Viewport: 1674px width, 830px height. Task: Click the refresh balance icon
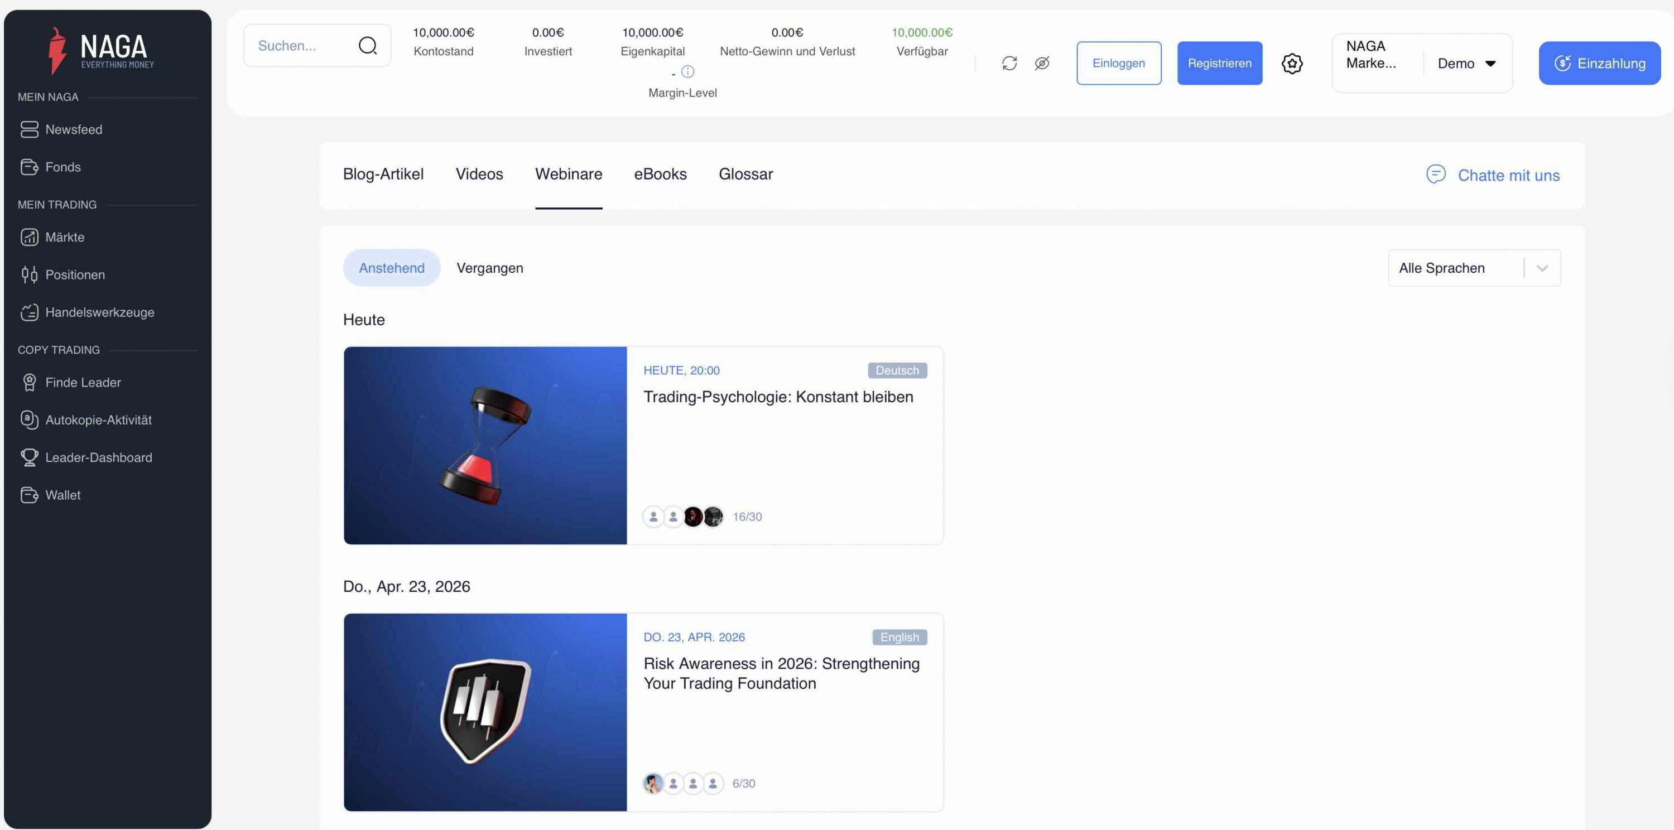[x=1008, y=63]
